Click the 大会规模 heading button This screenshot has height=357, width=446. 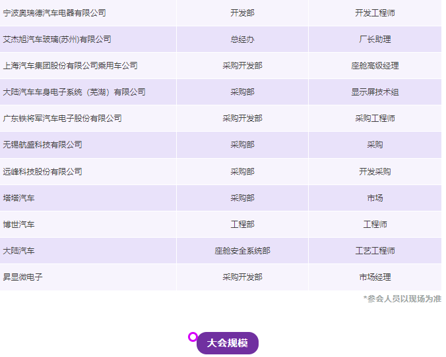pyautogui.click(x=227, y=343)
